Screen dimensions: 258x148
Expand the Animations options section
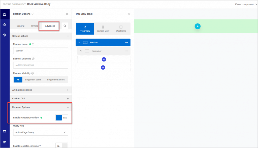click(68, 90)
